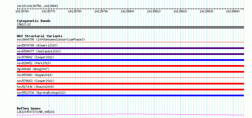The width and height of the screenshot is (252, 118).
Task: Click ruler position 14139780
Action: (x=75, y=11)
